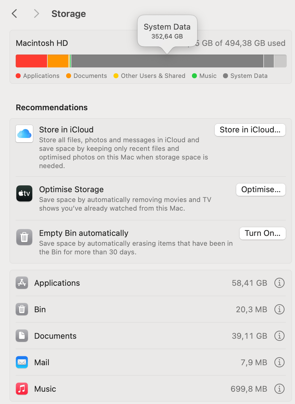Screen dimensions: 295x404
Task: Click the forward navigation chevron
Action: (x=36, y=14)
